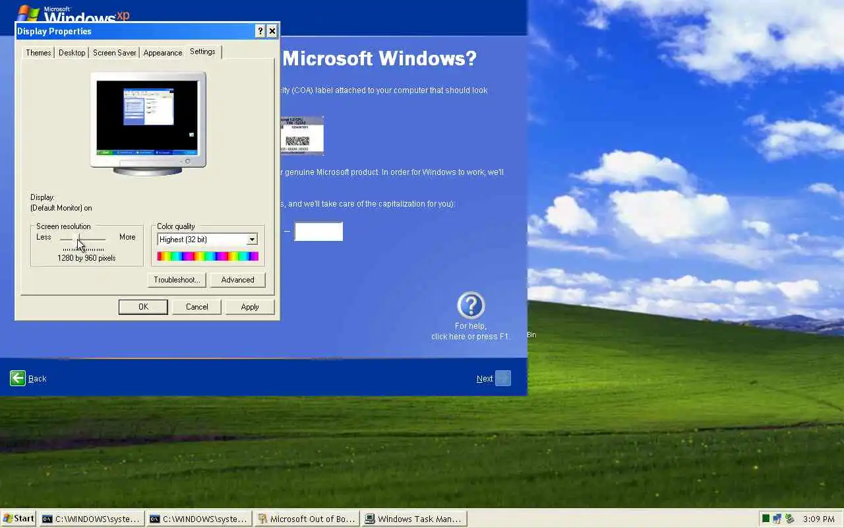The image size is (844, 528).
Task: Click the monitor preview image
Action: click(x=148, y=123)
